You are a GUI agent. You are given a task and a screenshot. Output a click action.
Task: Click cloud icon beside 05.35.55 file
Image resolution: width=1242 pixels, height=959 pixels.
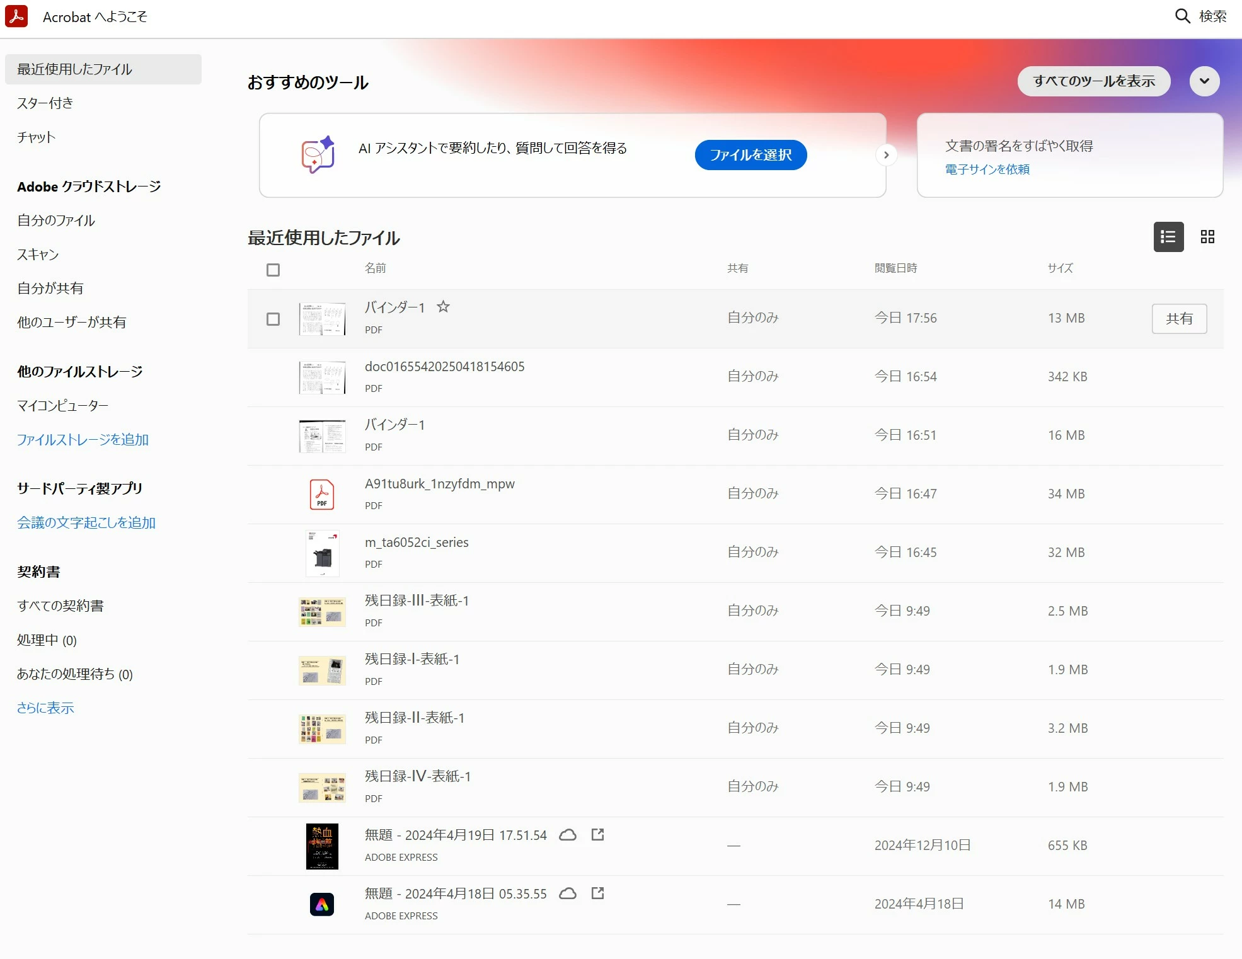pyautogui.click(x=568, y=893)
